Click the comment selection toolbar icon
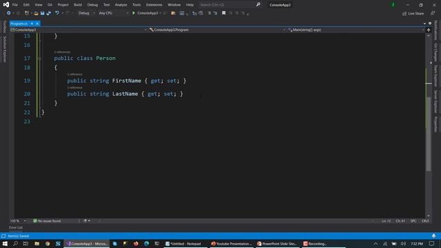This screenshot has width=441, height=248. click(209, 13)
